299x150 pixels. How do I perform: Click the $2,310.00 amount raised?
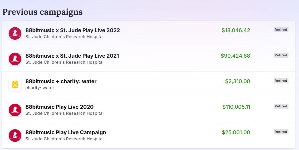[x=237, y=81]
